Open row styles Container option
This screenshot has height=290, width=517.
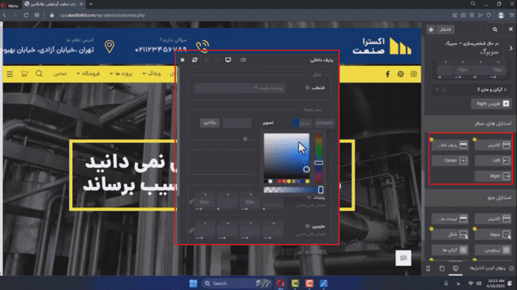[x=492, y=145]
